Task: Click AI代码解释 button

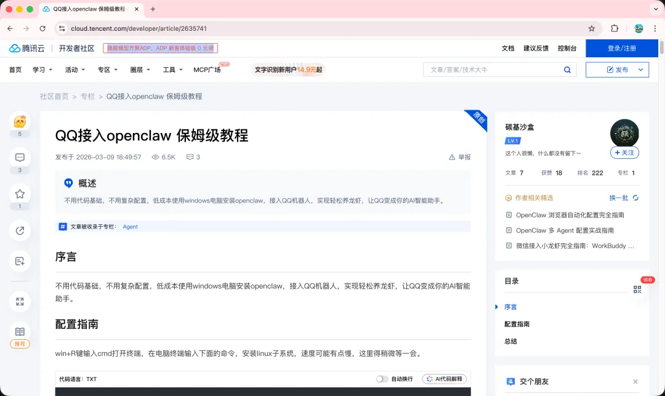Action: pos(445,379)
